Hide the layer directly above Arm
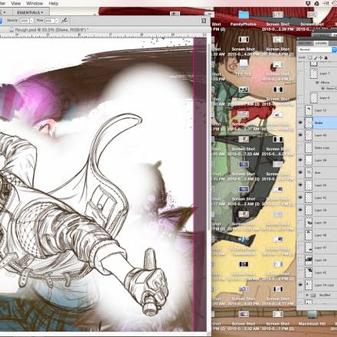The width and height of the screenshot is (337, 337). click(300, 160)
